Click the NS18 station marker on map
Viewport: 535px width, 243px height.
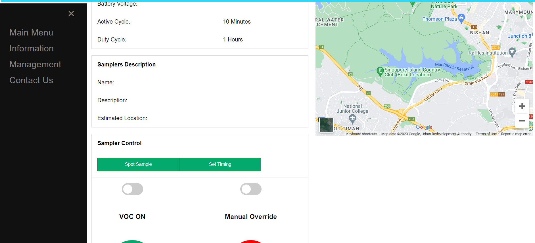pyautogui.click(x=529, y=82)
